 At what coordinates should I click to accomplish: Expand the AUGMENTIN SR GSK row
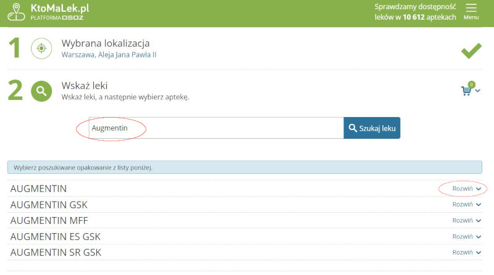point(466,252)
